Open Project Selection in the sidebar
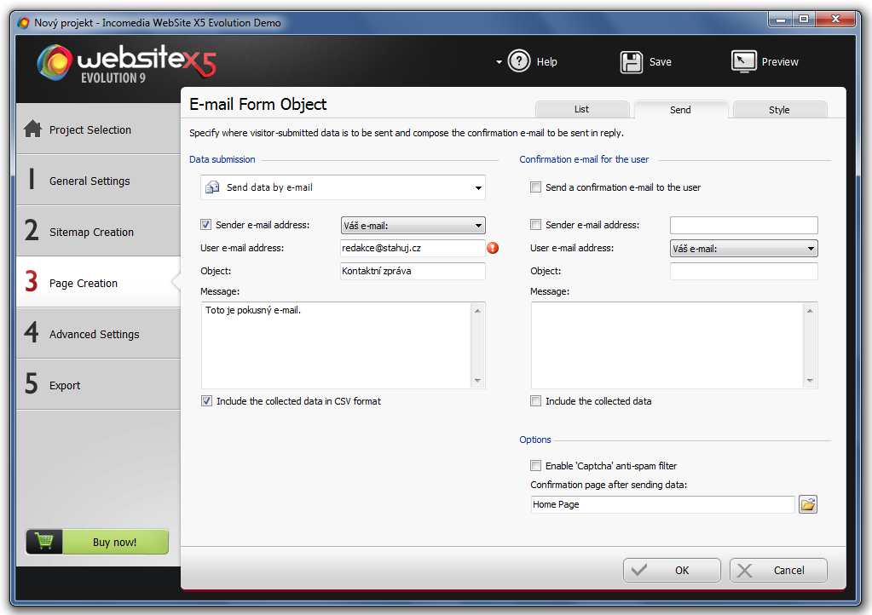The image size is (872, 615). [x=98, y=129]
